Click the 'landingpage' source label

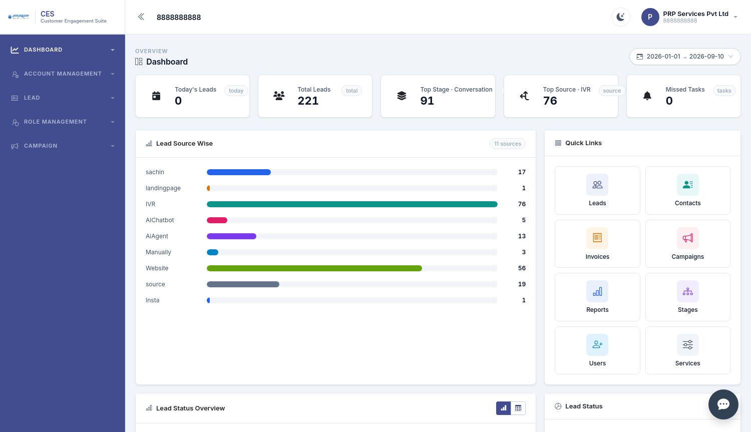163,188
